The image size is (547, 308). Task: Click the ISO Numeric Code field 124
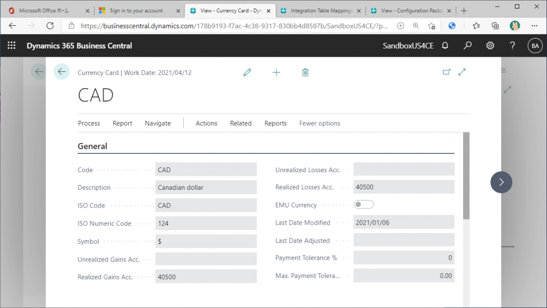click(206, 224)
